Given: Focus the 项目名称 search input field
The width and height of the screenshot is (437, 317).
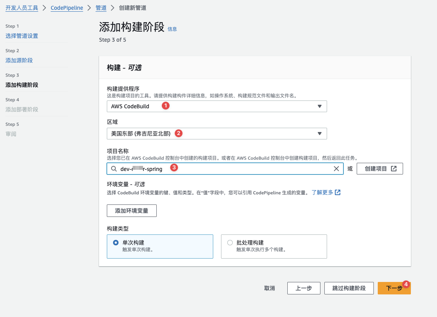Looking at the screenshot, I should 225,169.
